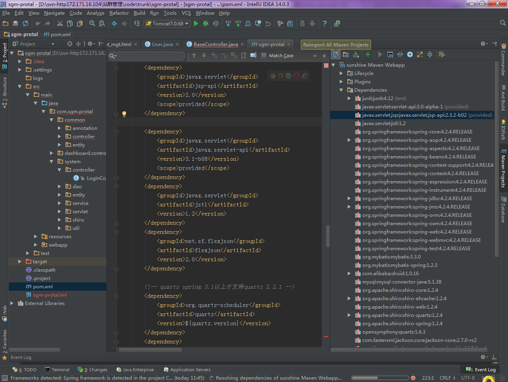
Task: Click the Help question mark icon
Action: (x=325, y=23)
